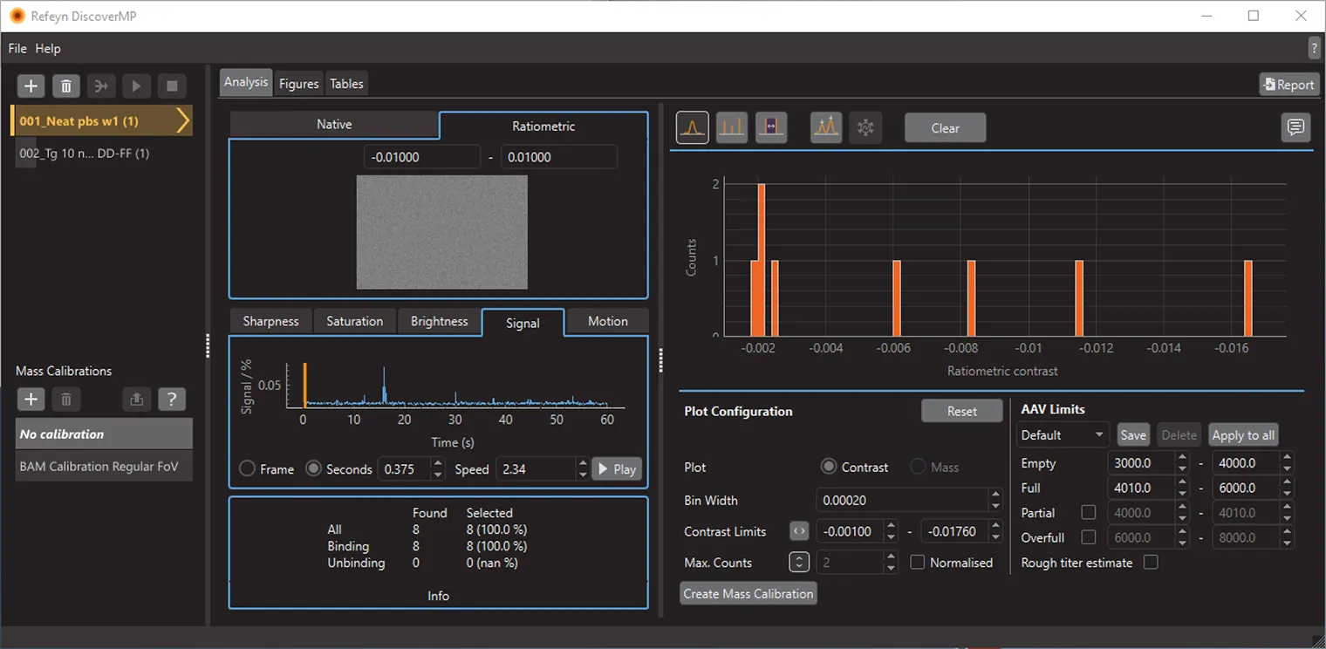
Task: Select the Gaussian fit curve tool icon
Action: click(x=693, y=127)
